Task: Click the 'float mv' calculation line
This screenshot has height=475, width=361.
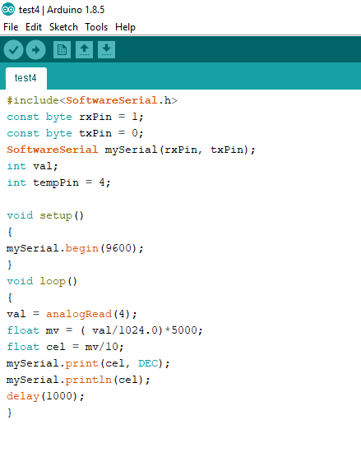Action: [104, 330]
